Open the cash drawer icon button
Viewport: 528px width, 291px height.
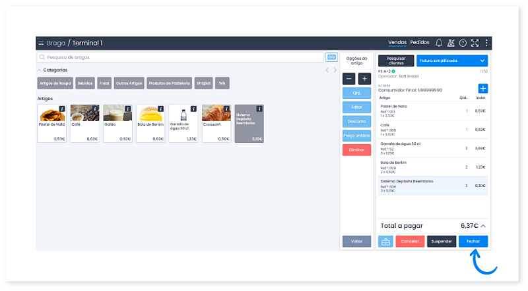(385, 241)
